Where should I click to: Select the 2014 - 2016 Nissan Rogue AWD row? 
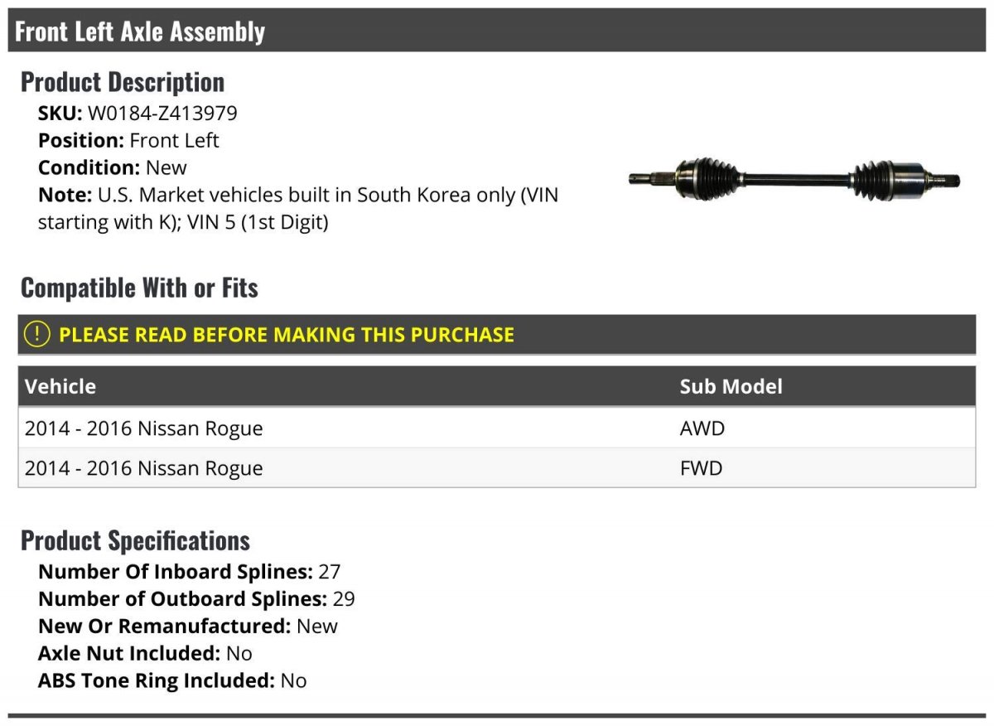497,428
